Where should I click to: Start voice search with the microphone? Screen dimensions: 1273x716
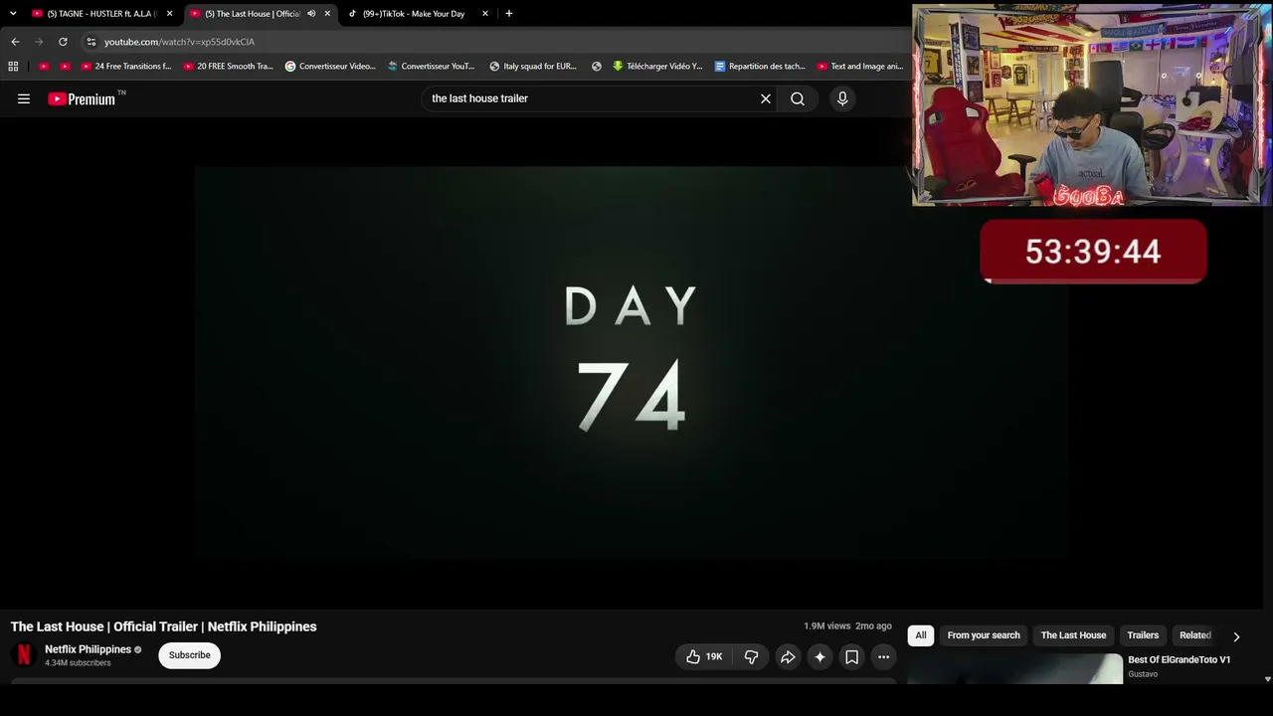point(842,98)
